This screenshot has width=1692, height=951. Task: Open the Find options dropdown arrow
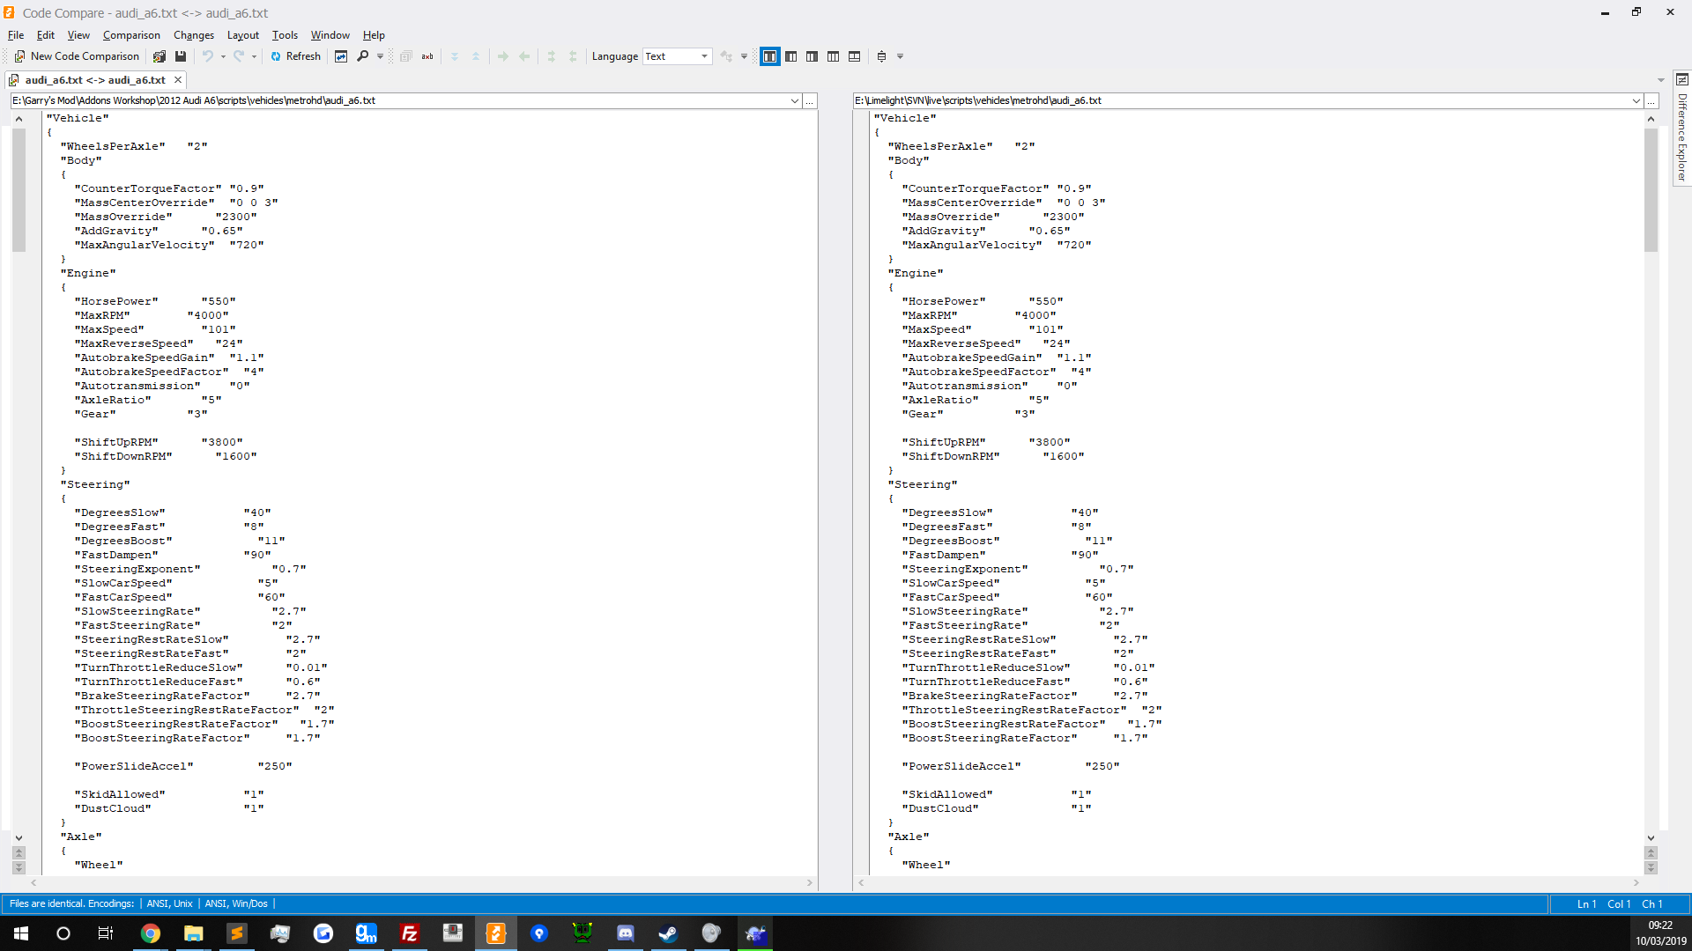[380, 56]
